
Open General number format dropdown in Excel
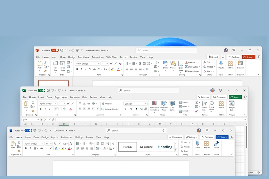pyautogui.click(x=146, y=104)
